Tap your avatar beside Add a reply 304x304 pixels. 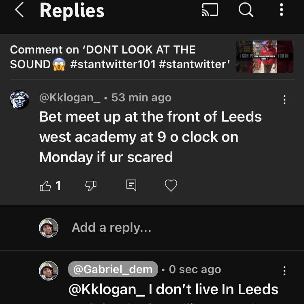pos(49,228)
